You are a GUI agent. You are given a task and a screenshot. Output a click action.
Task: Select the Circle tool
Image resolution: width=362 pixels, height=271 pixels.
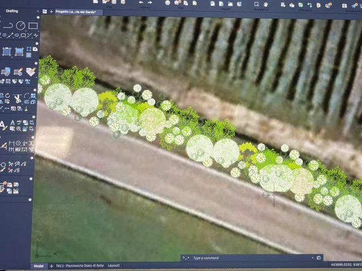20,25
